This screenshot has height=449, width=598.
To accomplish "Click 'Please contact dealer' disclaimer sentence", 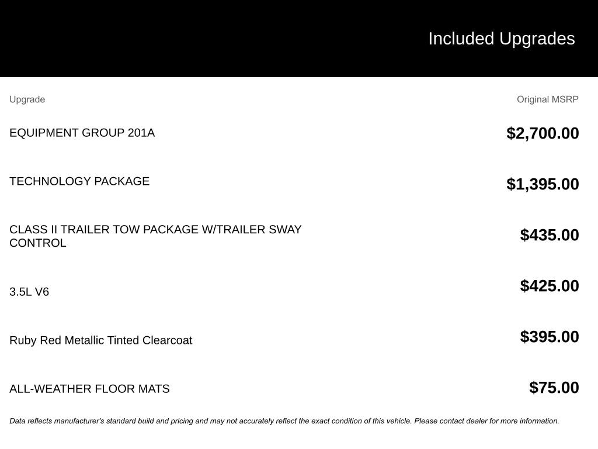I will coord(486,421).
